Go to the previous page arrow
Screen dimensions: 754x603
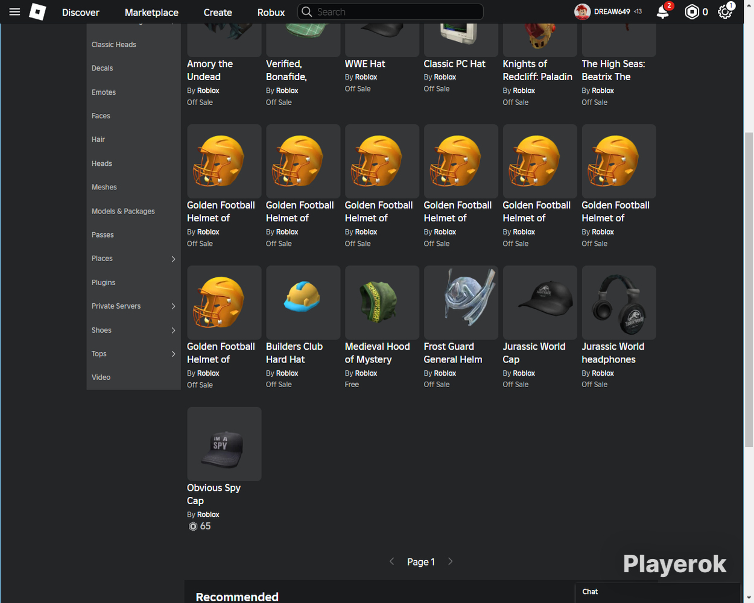pyautogui.click(x=392, y=561)
